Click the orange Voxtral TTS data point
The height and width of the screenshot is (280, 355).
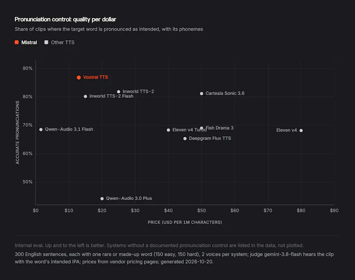pyautogui.click(x=79, y=77)
